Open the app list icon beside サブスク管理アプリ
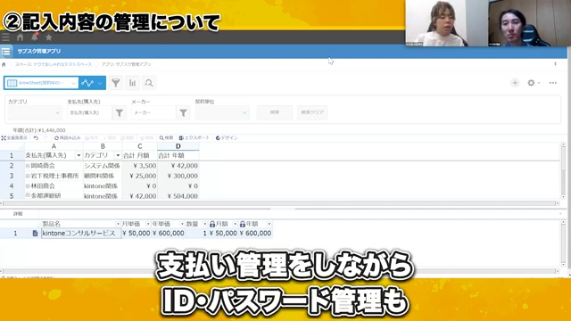 point(6,52)
